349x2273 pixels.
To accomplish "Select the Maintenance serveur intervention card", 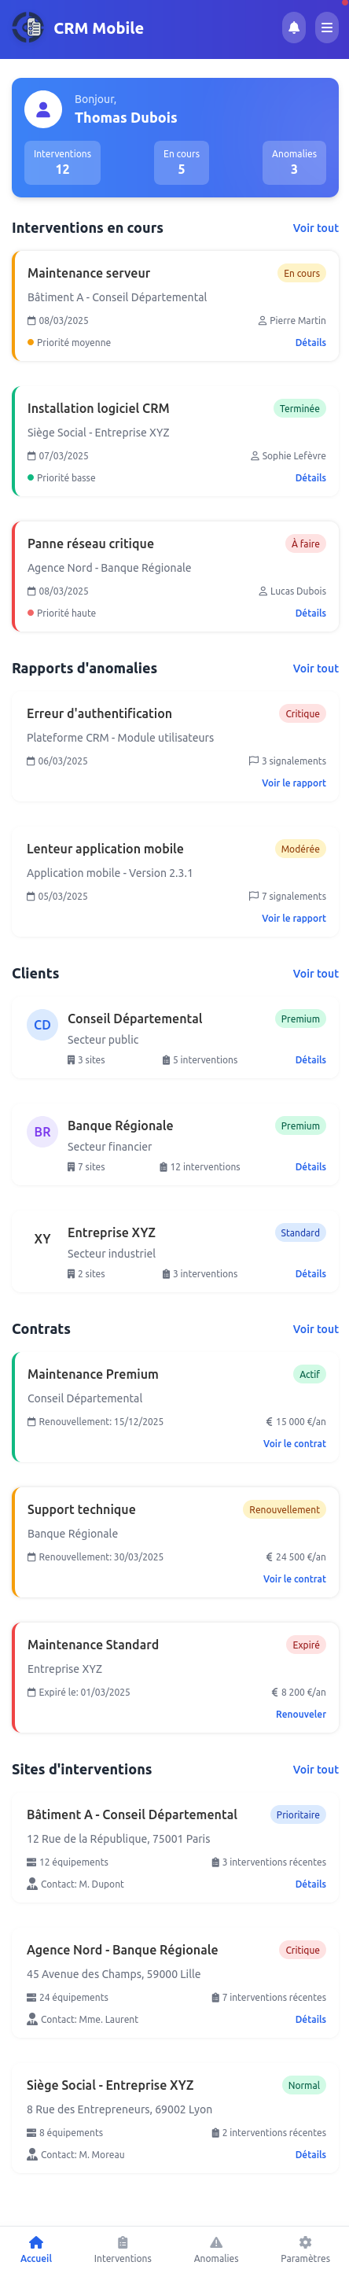I will (x=175, y=306).
